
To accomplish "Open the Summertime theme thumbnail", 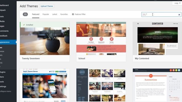I will pos(157,85).
